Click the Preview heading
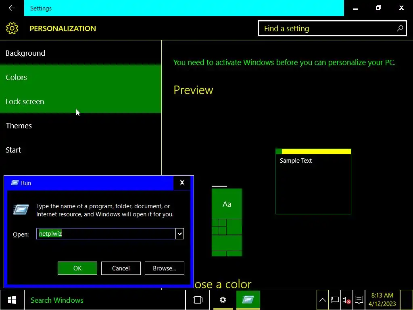This screenshot has width=413, height=310. pyautogui.click(x=193, y=90)
